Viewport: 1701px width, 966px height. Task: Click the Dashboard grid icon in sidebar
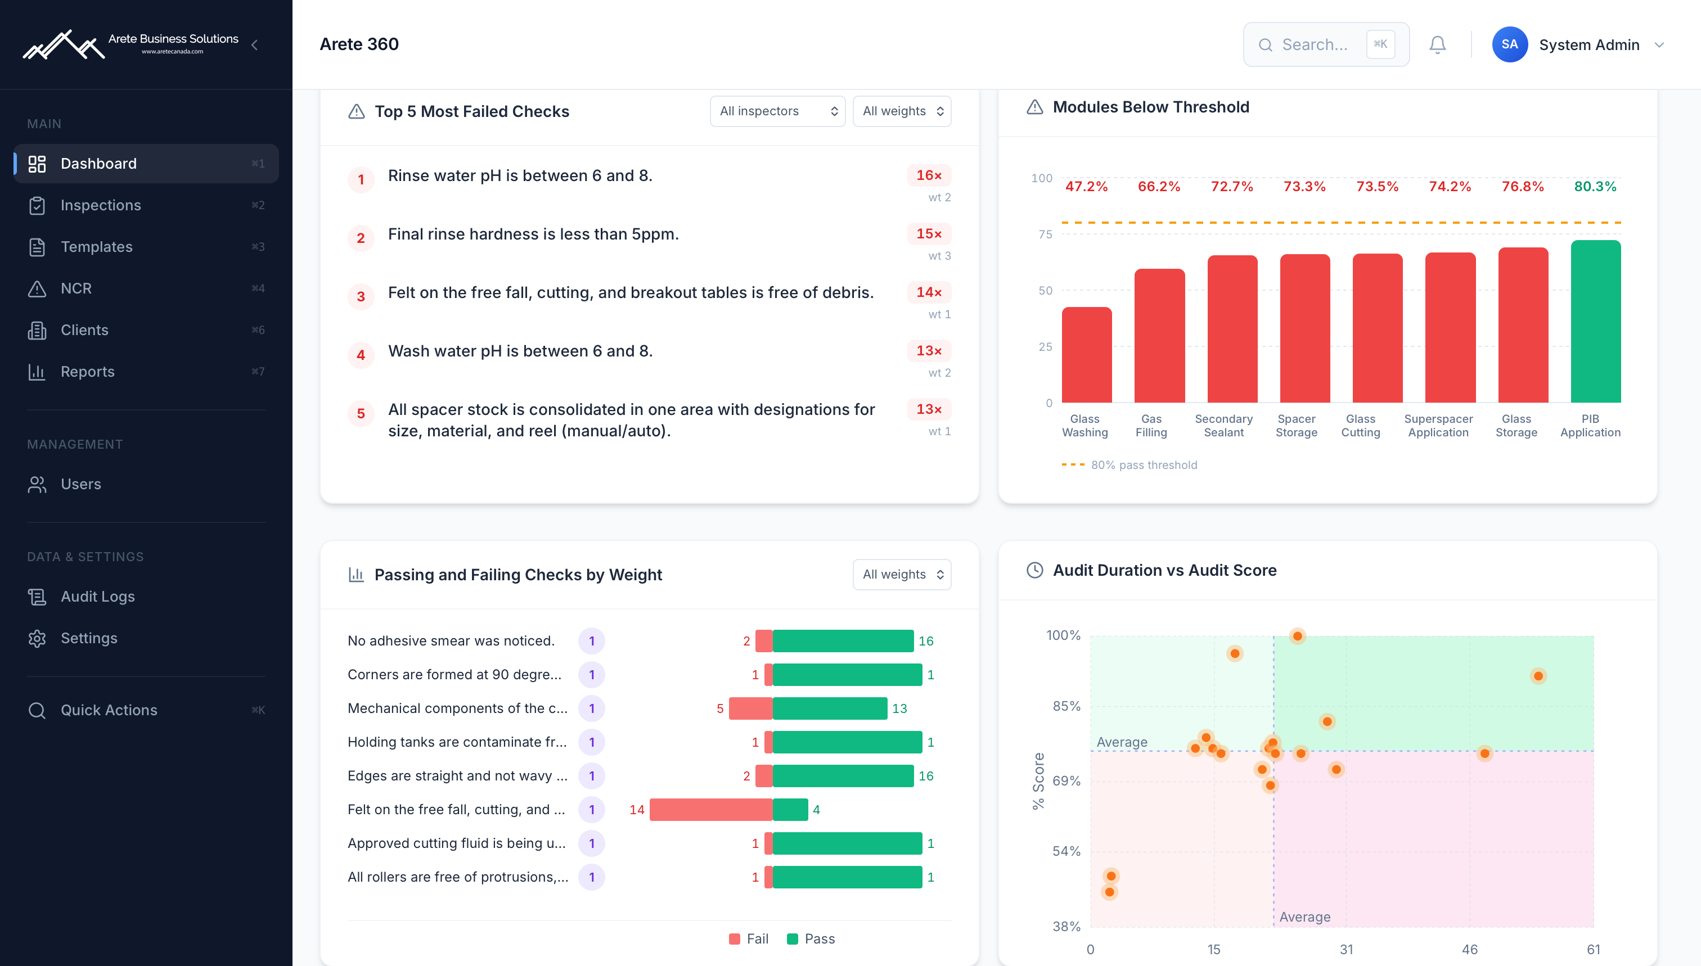37,164
